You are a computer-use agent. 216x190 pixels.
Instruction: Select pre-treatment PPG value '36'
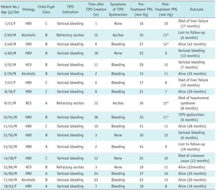pyautogui.click(x=141, y=103)
